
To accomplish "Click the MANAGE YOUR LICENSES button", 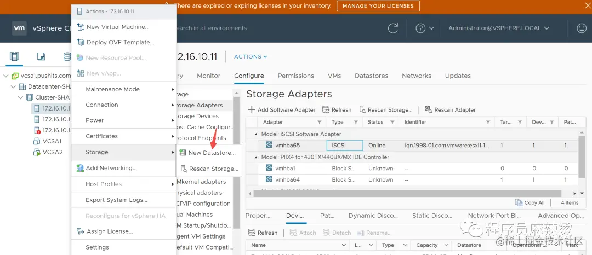I will [378, 5].
